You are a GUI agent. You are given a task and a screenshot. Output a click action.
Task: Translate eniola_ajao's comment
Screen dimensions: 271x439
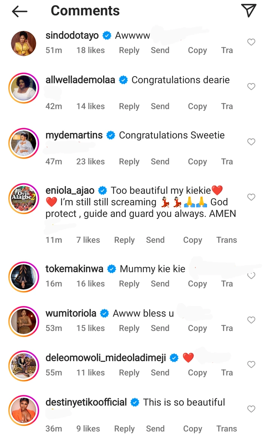[227, 240]
